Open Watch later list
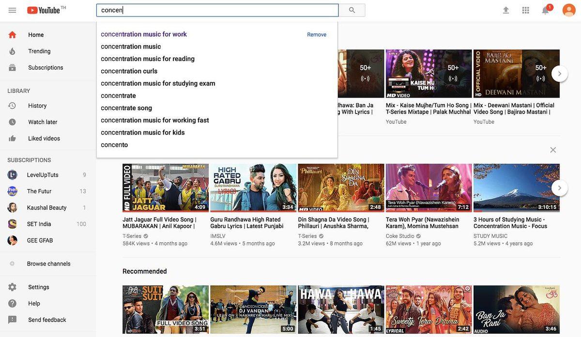The image size is (581, 337). point(47,122)
